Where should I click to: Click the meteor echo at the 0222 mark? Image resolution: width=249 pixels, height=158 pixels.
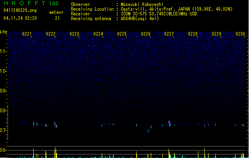(x=55, y=125)
